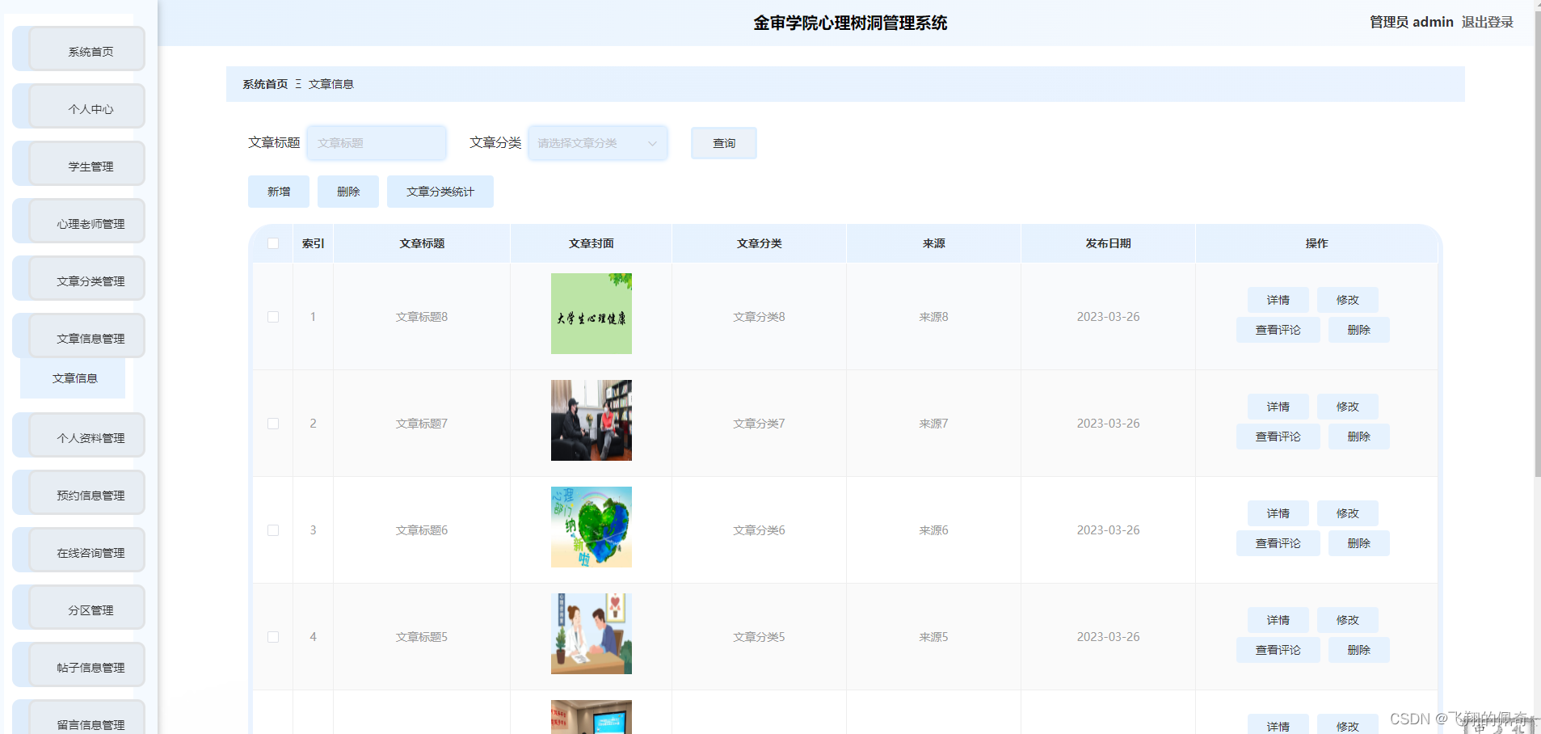Screen dimensions: 1541x734
Task: Focus the 文章标题 search input
Action: click(377, 143)
